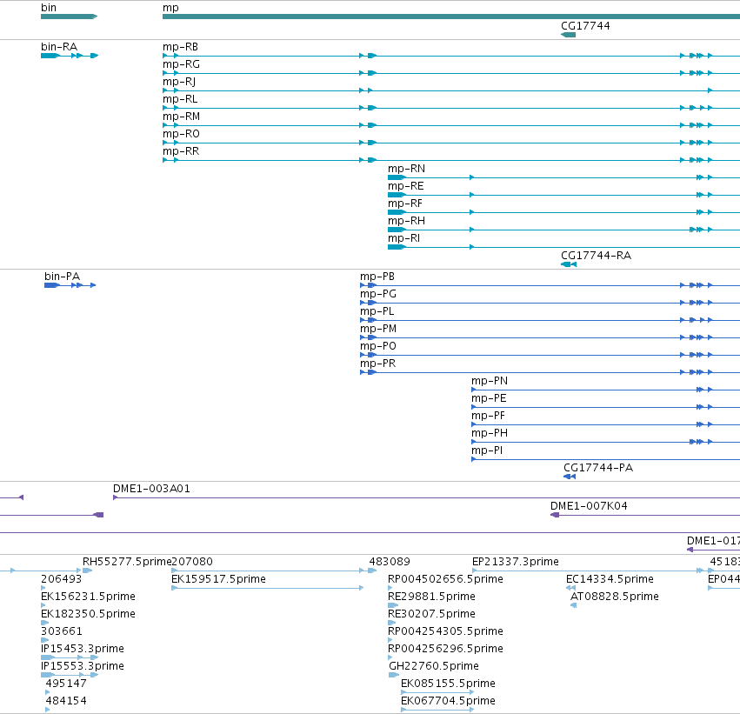Select feature 207080
Screen dimensions: 740x714
pyautogui.click(x=192, y=562)
